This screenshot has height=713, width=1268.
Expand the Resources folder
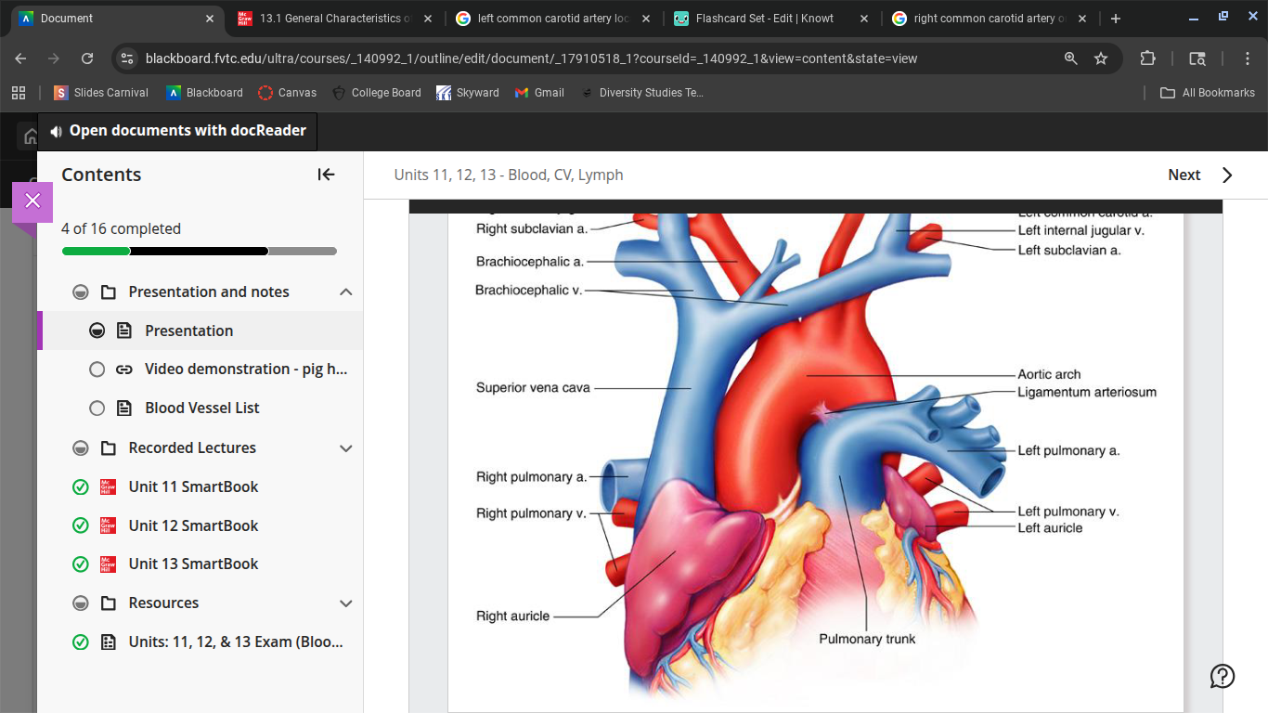[346, 603]
